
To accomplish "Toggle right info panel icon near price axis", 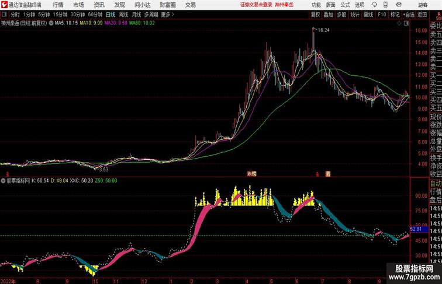I will [x=406, y=23].
